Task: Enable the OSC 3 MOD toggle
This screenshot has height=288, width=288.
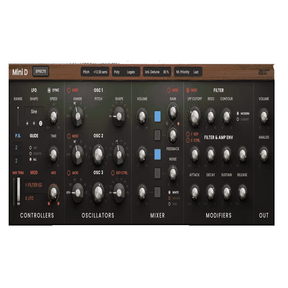Action: (x=69, y=173)
